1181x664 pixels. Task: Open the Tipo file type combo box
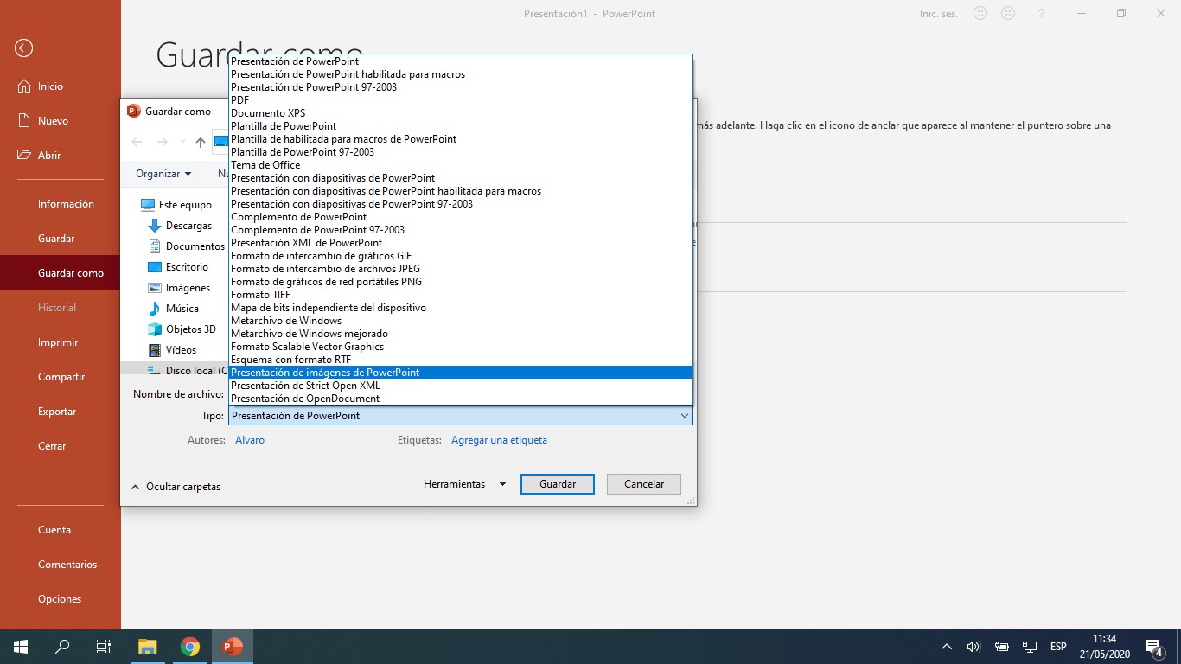point(460,416)
